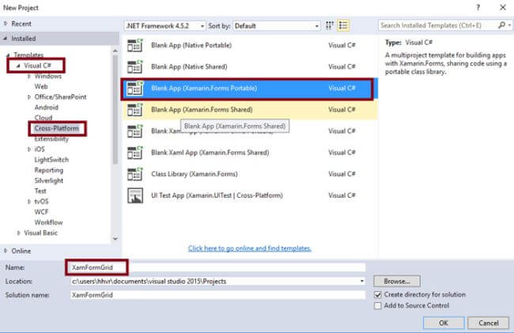Click the Blank Xaml App (Xamarin.Forms Shared) icon
Image resolution: width=514 pixels, height=333 pixels.
(x=135, y=153)
